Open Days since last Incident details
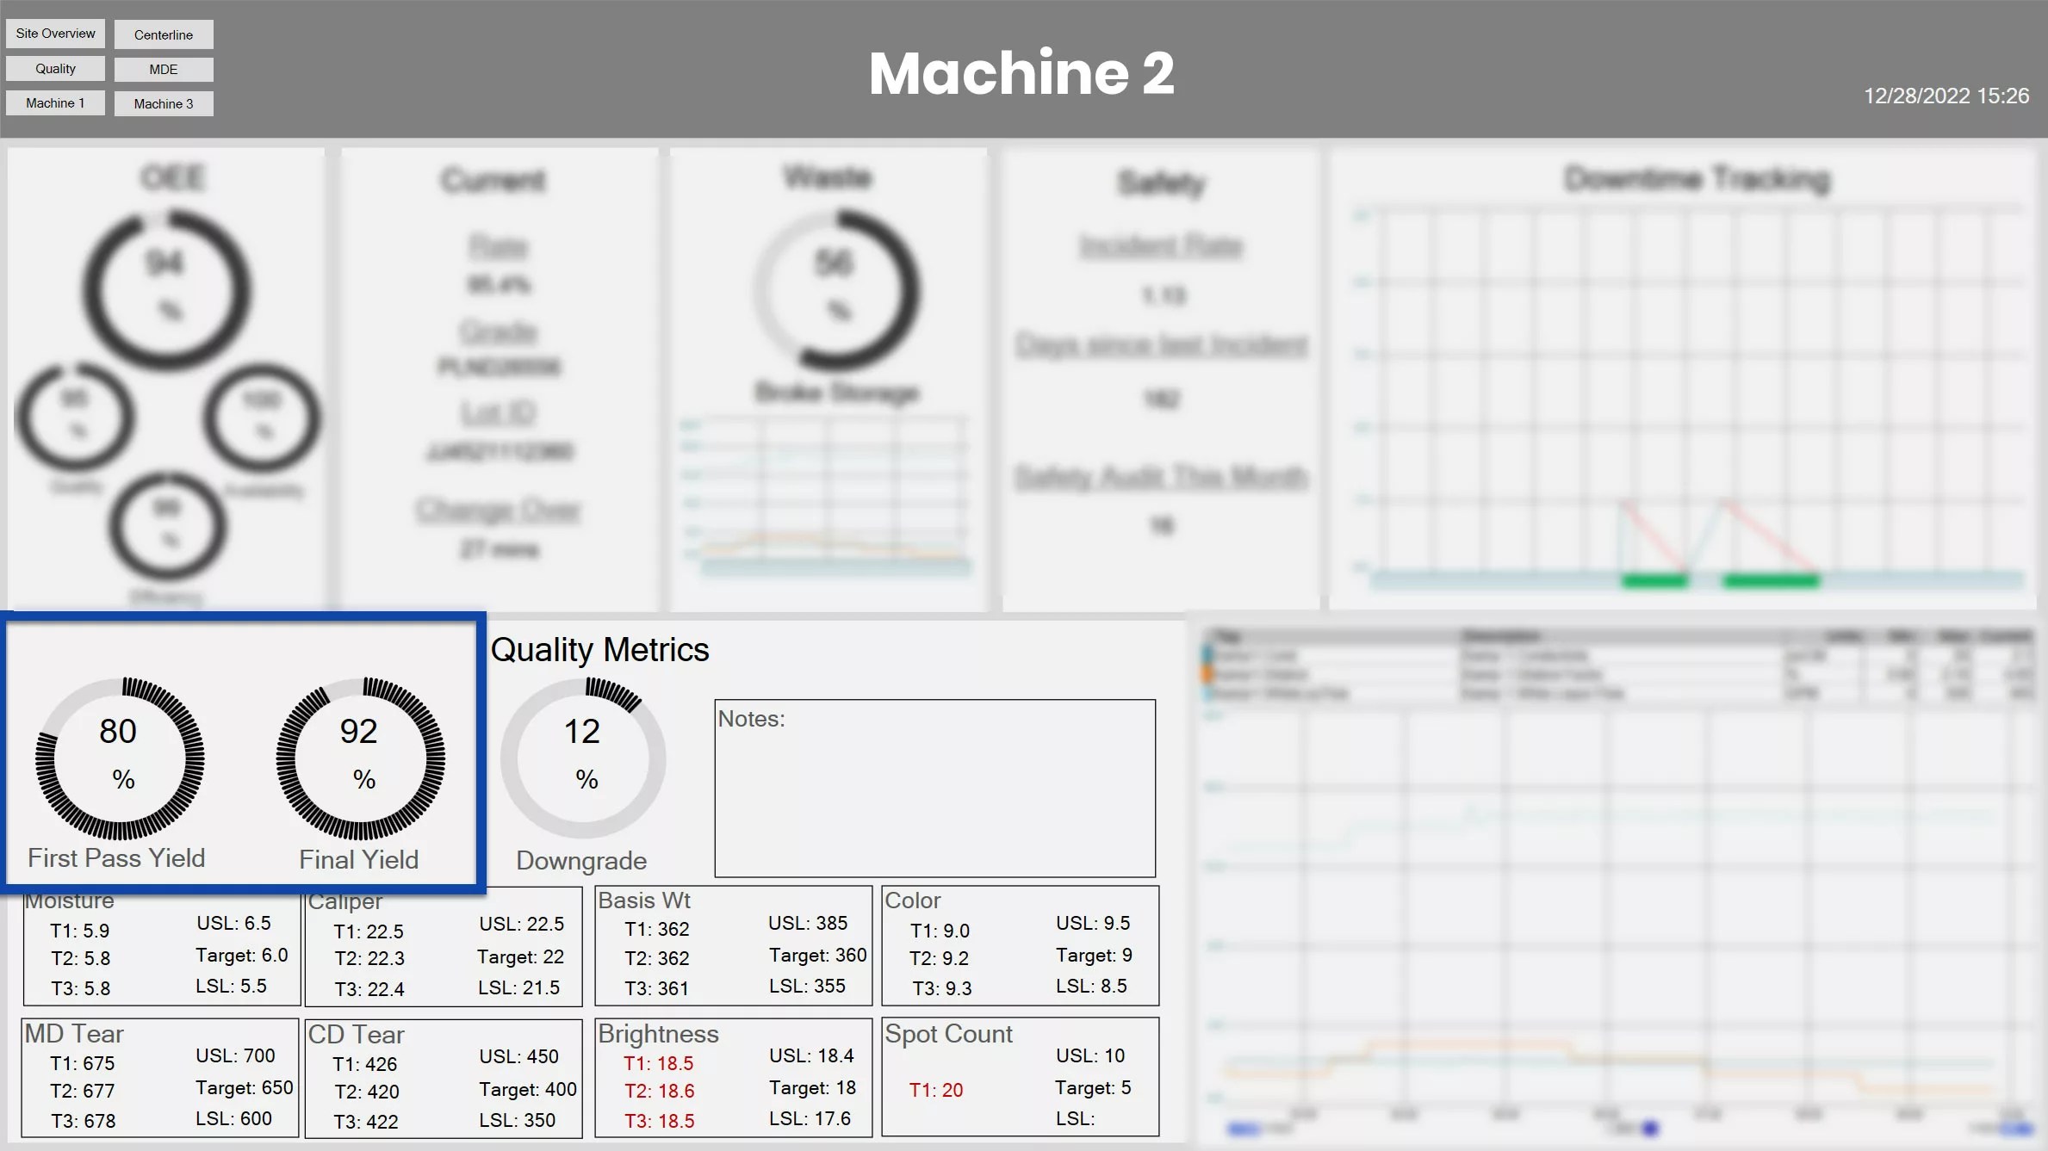 (1161, 344)
